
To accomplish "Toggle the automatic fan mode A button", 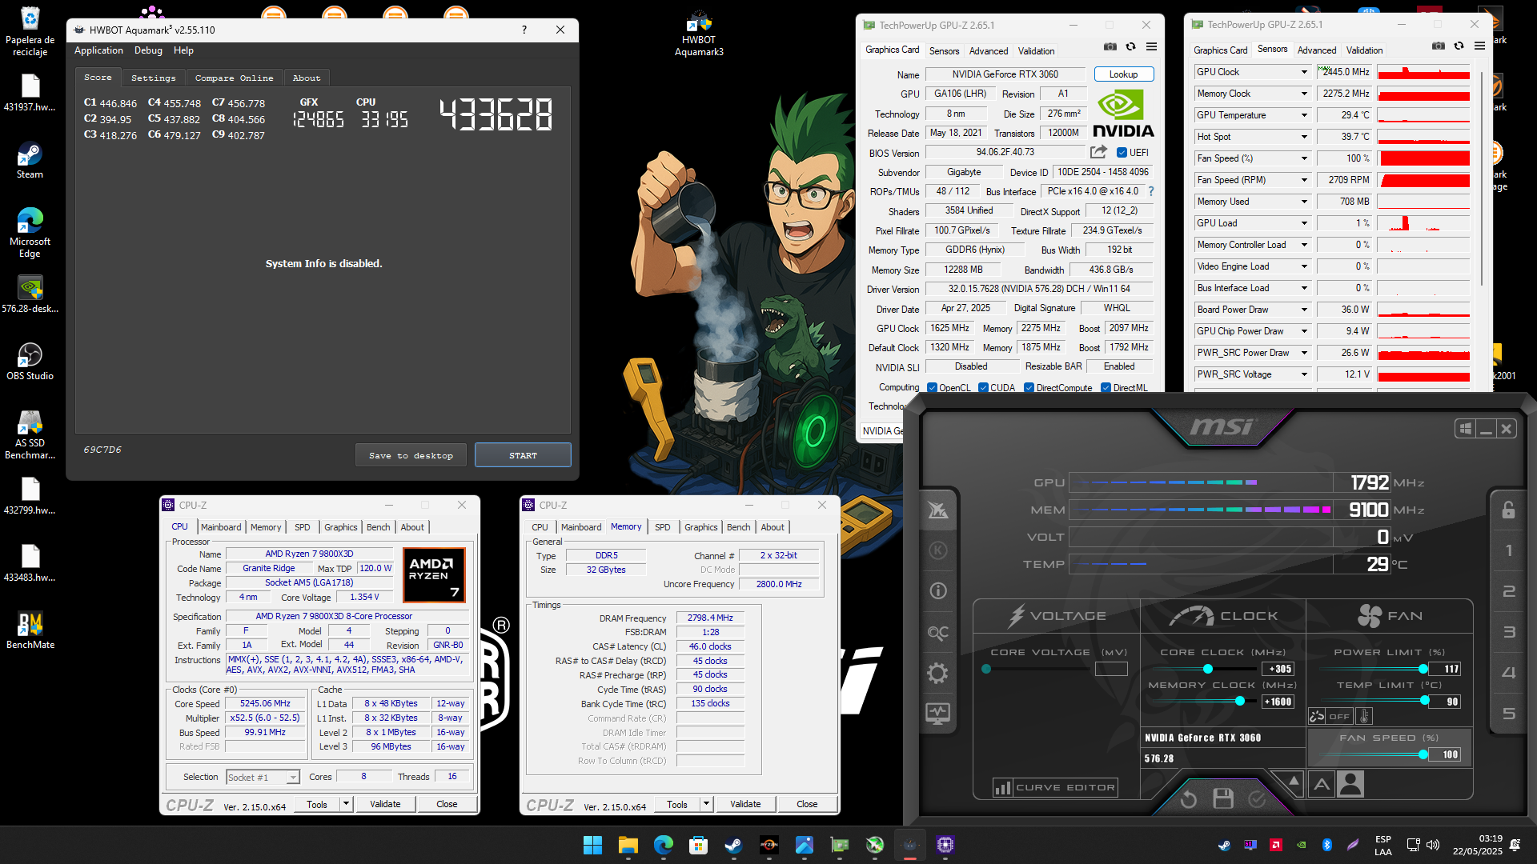I will 1322,784.
